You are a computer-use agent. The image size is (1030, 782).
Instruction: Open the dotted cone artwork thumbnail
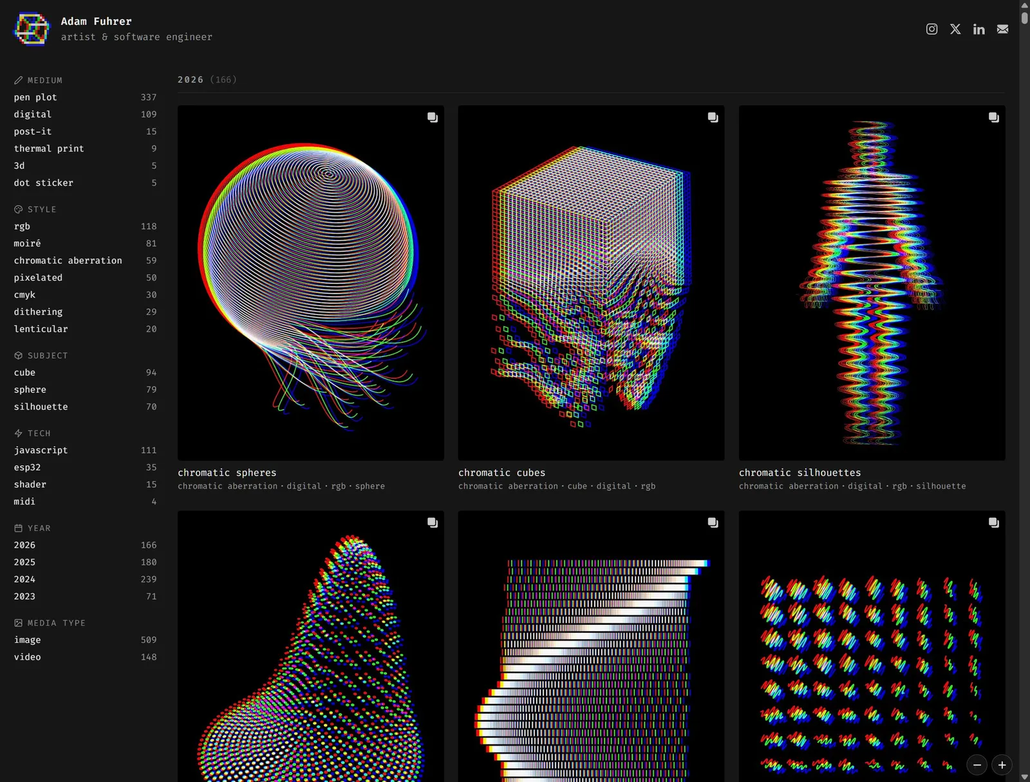tap(311, 646)
